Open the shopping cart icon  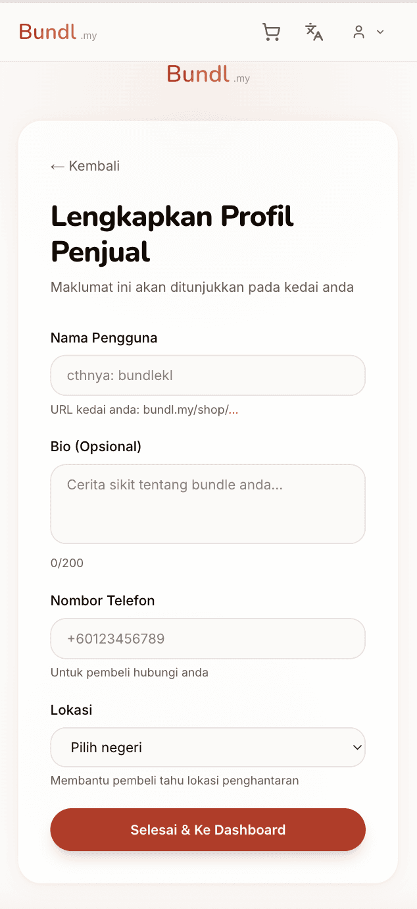(271, 32)
